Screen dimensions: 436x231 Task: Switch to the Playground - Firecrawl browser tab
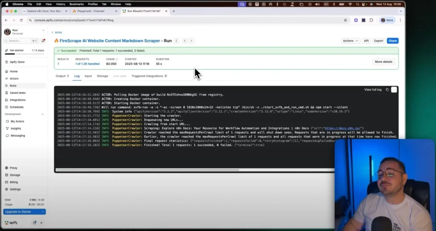tap(95, 11)
